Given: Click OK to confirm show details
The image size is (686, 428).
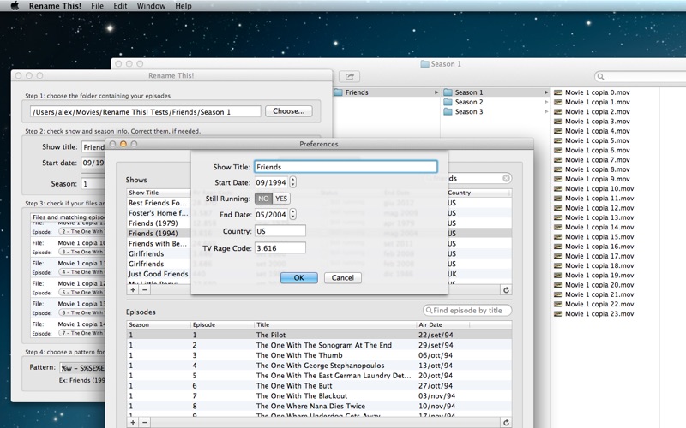Looking at the screenshot, I should (x=298, y=278).
